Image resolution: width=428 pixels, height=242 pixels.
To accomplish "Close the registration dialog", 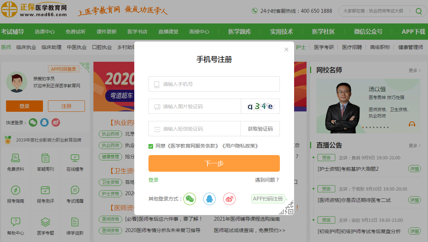I will click(286, 50).
